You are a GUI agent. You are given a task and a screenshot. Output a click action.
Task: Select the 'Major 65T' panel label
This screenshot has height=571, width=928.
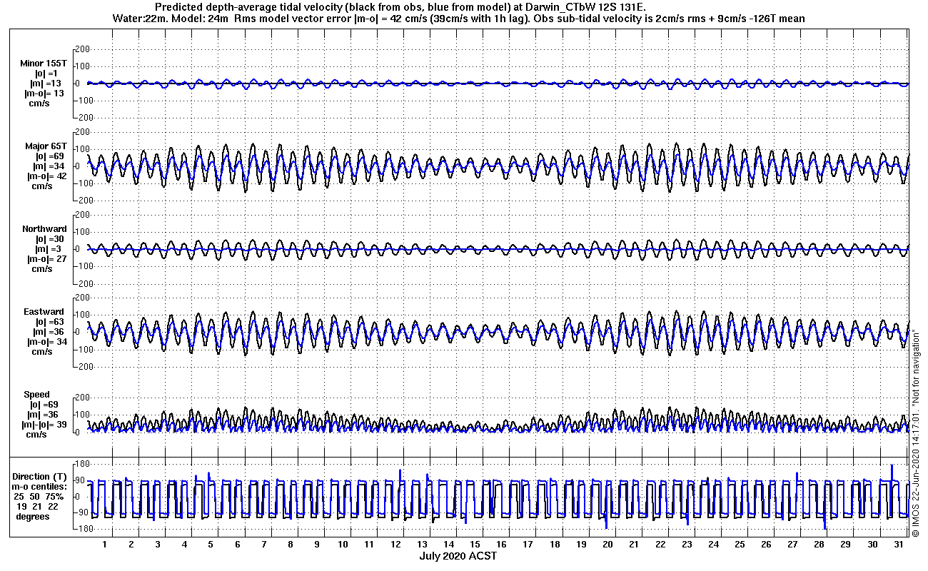46,146
